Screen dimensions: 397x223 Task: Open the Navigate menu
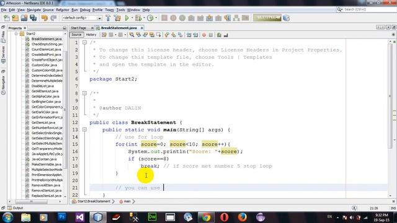(33, 10)
